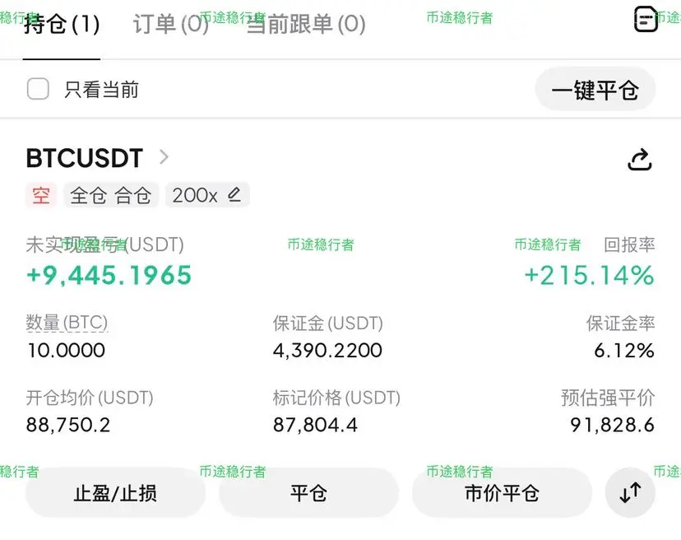Open the BTCUSDT chevron arrow

(164, 157)
